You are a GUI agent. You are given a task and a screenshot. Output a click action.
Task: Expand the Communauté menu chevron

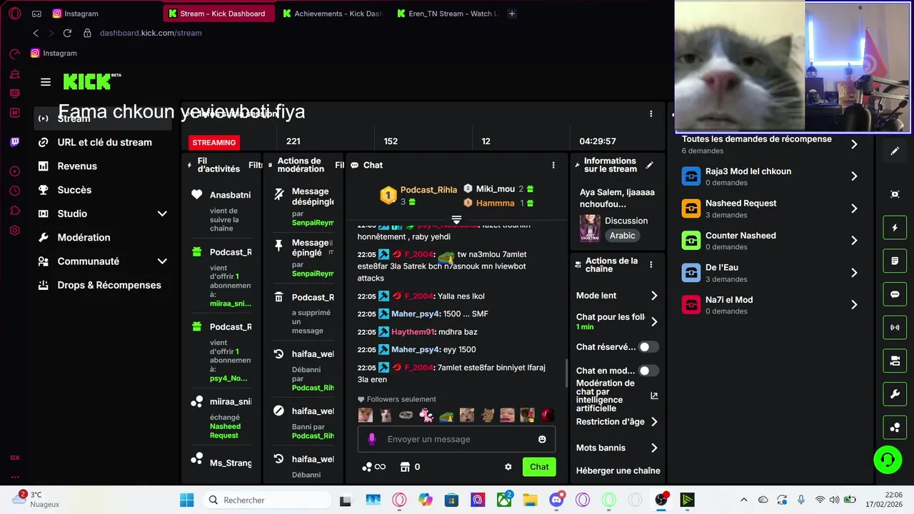click(x=162, y=261)
